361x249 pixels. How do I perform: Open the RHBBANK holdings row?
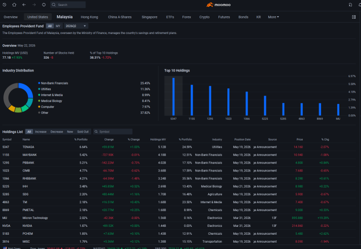pos(179,178)
